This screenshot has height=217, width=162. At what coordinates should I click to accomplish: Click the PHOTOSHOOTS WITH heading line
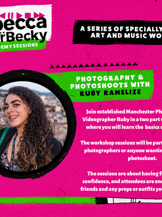click(110, 85)
